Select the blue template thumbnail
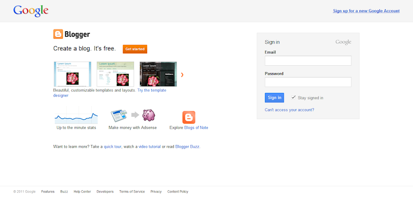The height and width of the screenshot is (197, 413). [72, 74]
